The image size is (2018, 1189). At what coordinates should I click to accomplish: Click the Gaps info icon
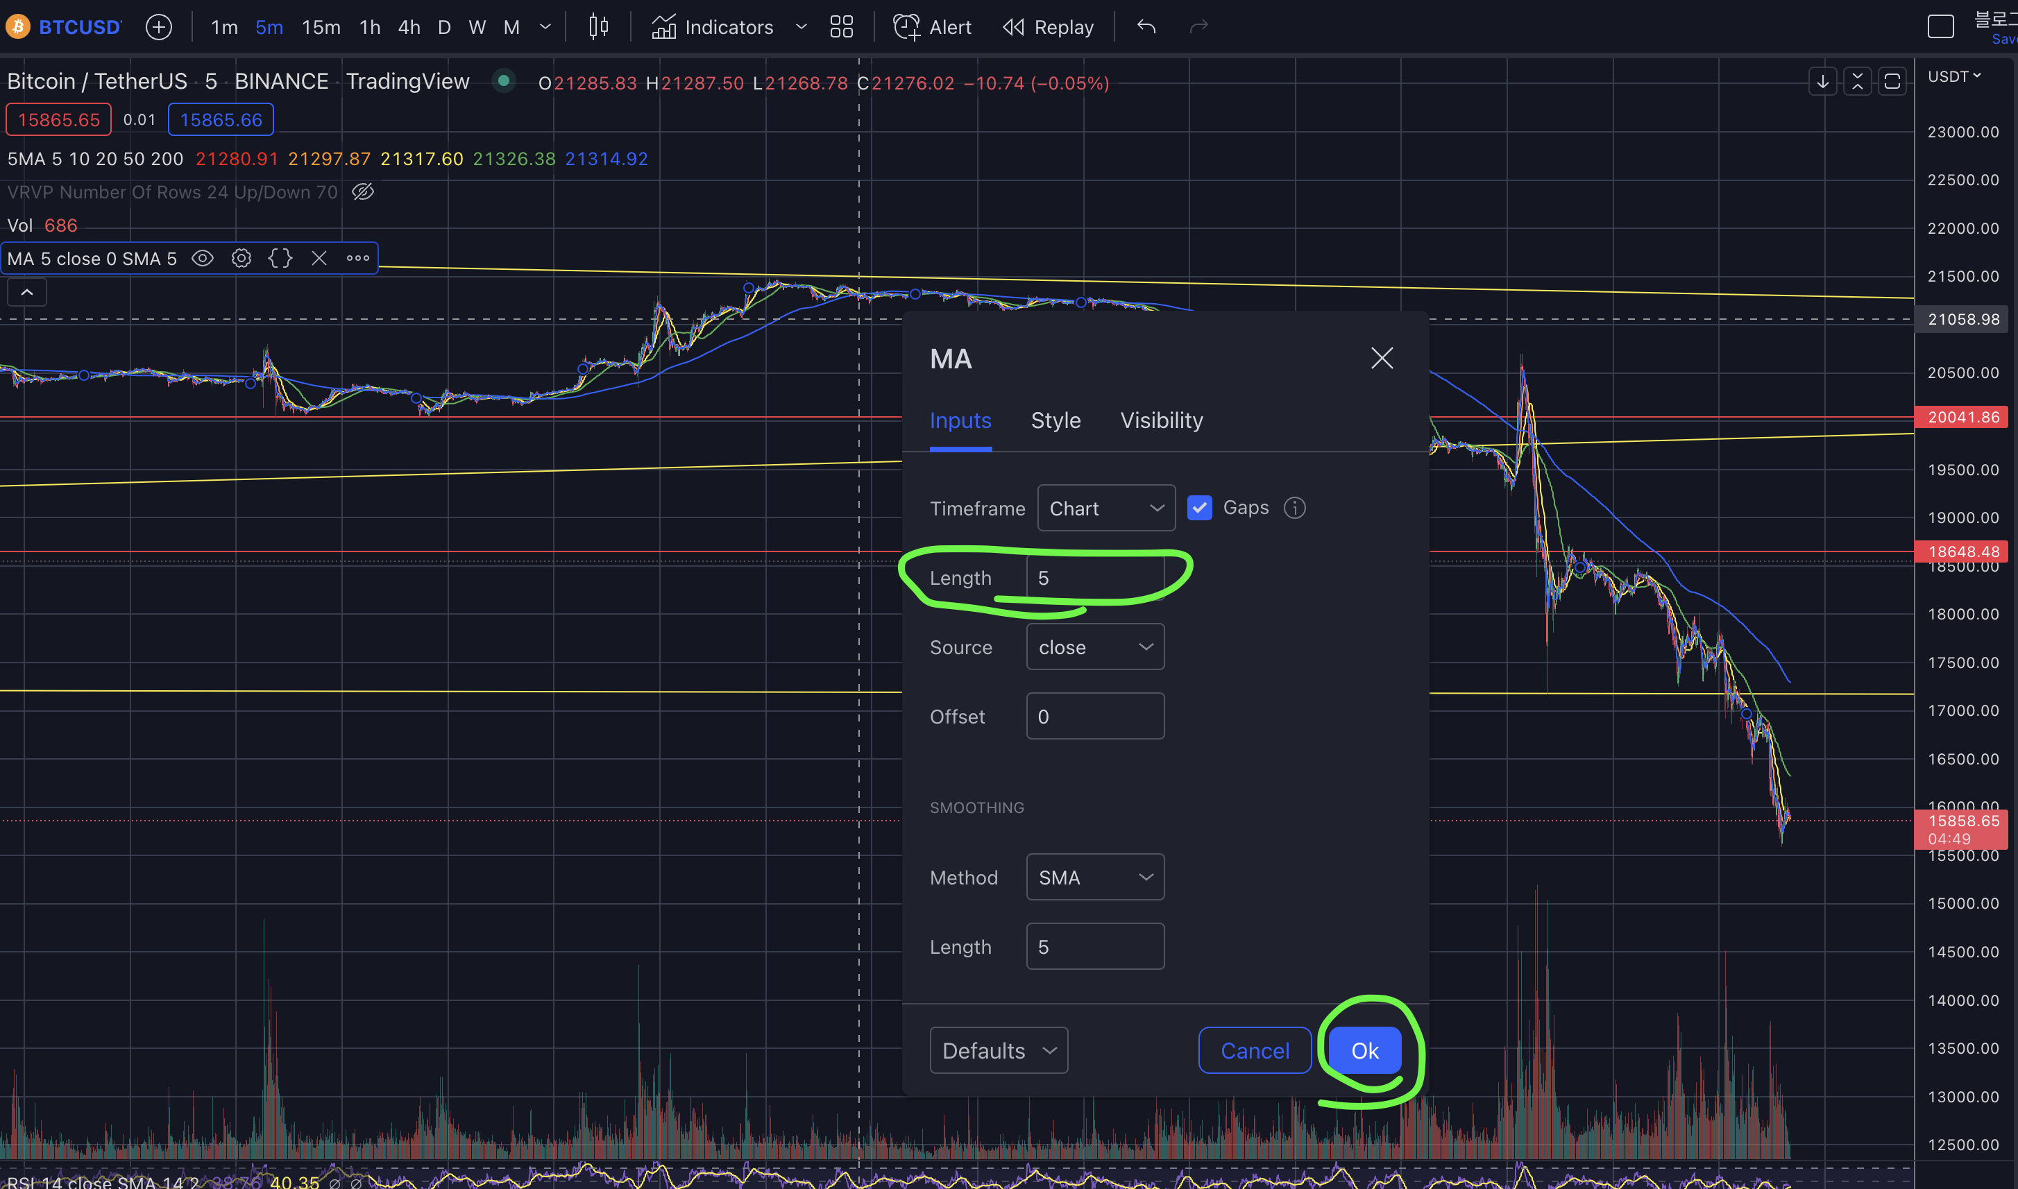point(1294,508)
